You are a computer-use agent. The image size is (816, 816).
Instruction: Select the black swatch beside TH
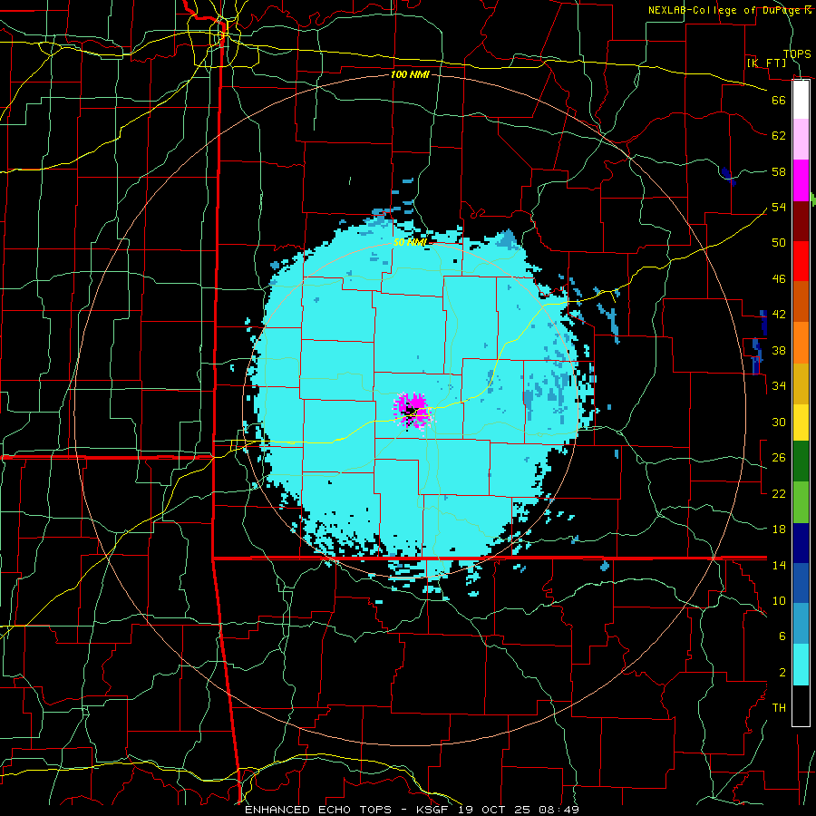pyautogui.click(x=801, y=705)
